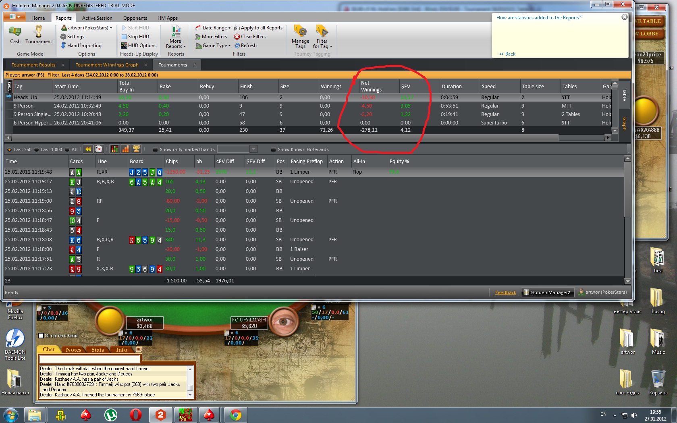Click the bar chart icon in hands toolbar
The width and height of the screenshot is (677, 423).
point(125,149)
